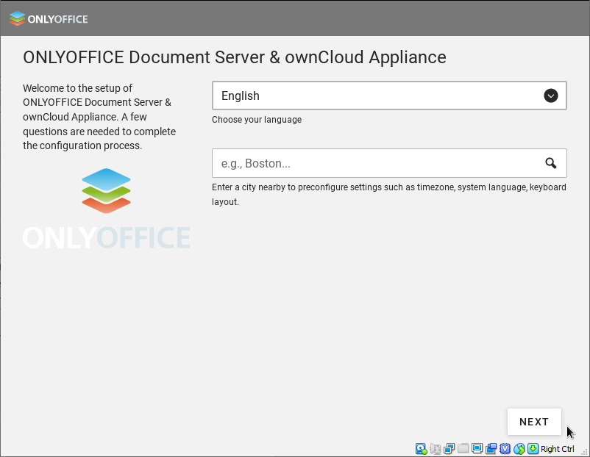
Task: Click the recording status icon in status bar
Action: click(491, 449)
